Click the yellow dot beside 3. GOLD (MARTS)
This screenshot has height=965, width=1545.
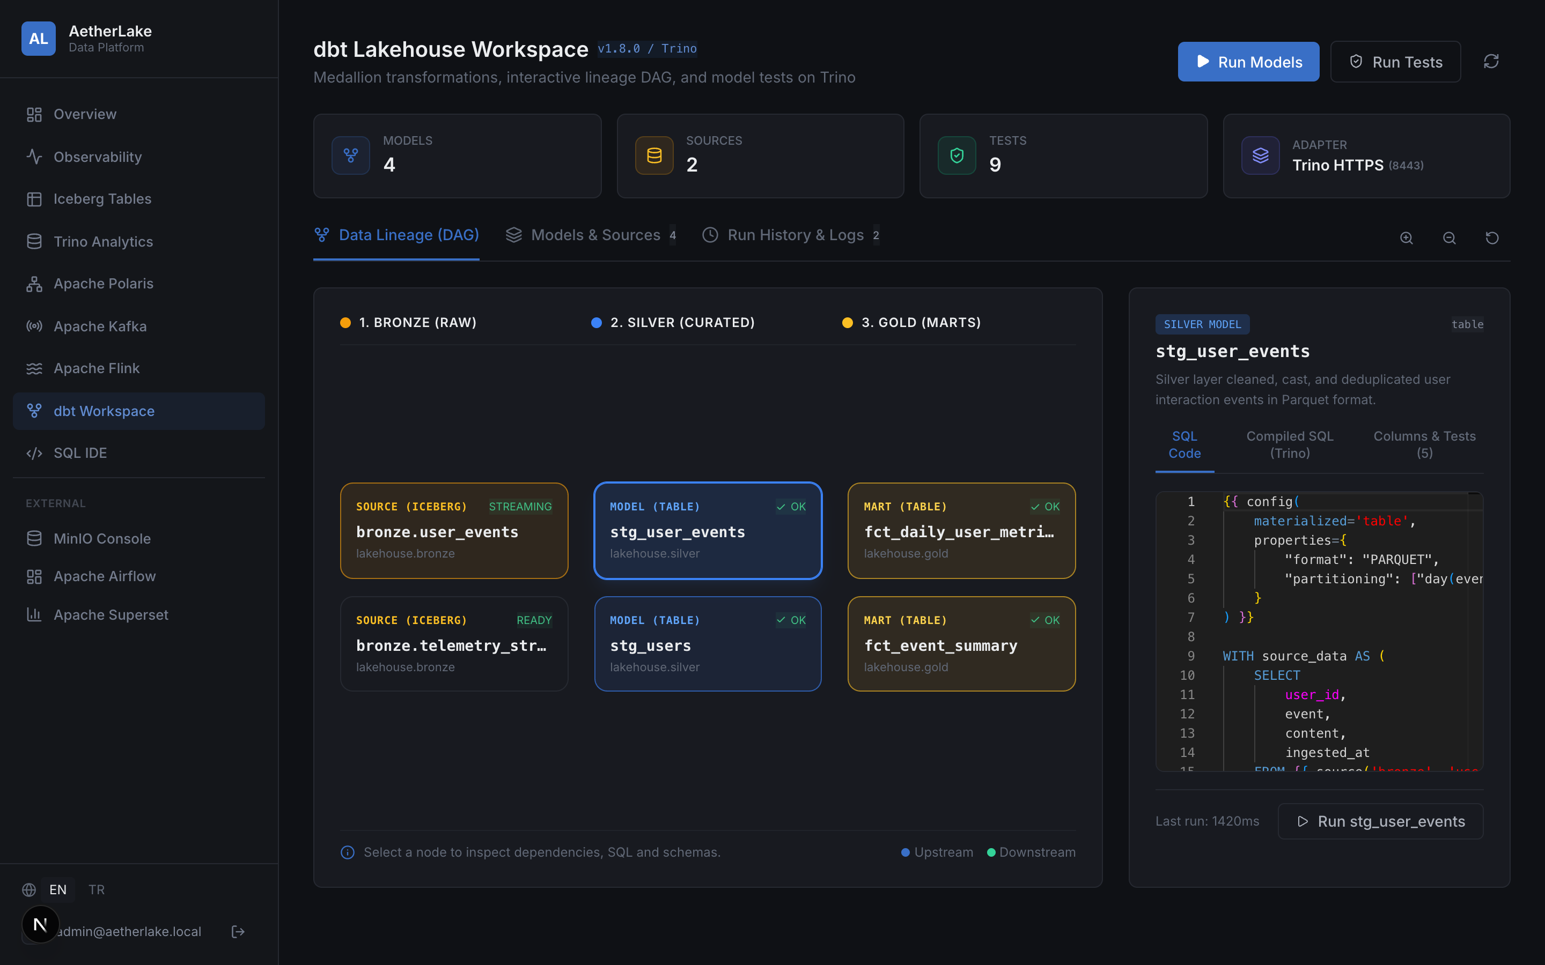(x=847, y=322)
